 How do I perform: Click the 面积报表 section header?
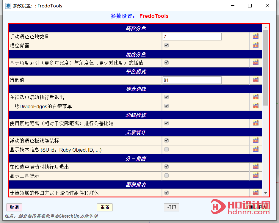pos(135,184)
